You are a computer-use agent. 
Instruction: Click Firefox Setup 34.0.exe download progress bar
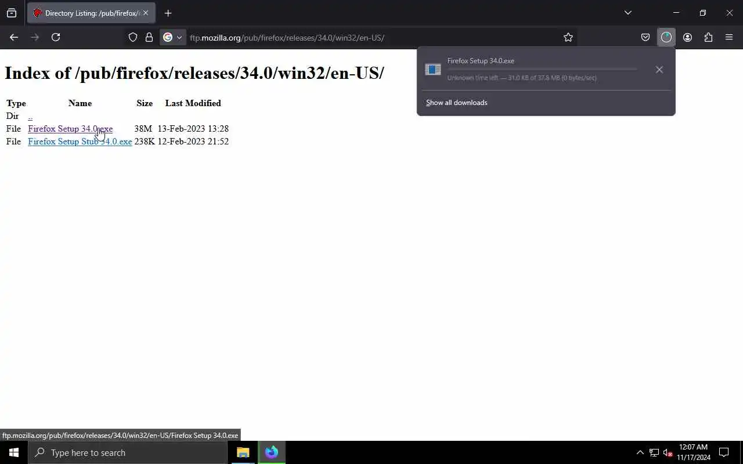pos(542,69)
